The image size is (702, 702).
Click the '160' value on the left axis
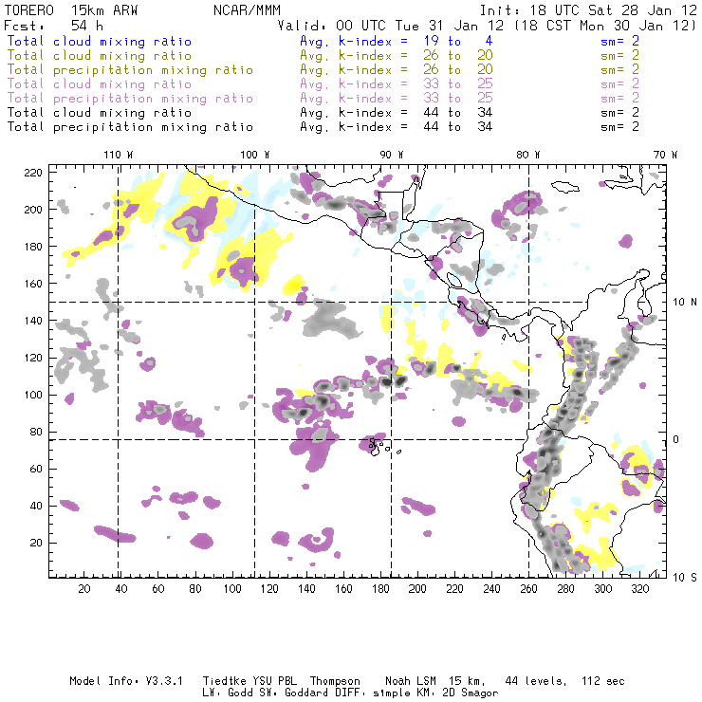tap(33, 284)
